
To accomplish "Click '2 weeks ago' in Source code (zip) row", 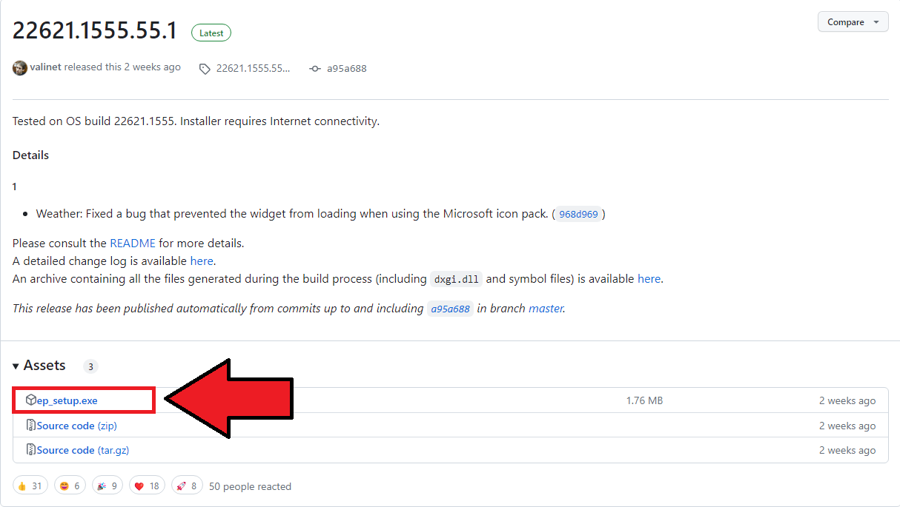I will tap(847, 426).
